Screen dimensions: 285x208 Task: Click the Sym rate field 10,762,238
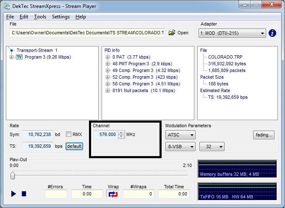pyautogui.click(x=38, y=134)
